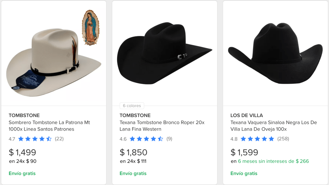The height and width of the screenshot is (185, 329).
Task: Open the black Sinaloa Negra hat image
Action: point(275,53)
